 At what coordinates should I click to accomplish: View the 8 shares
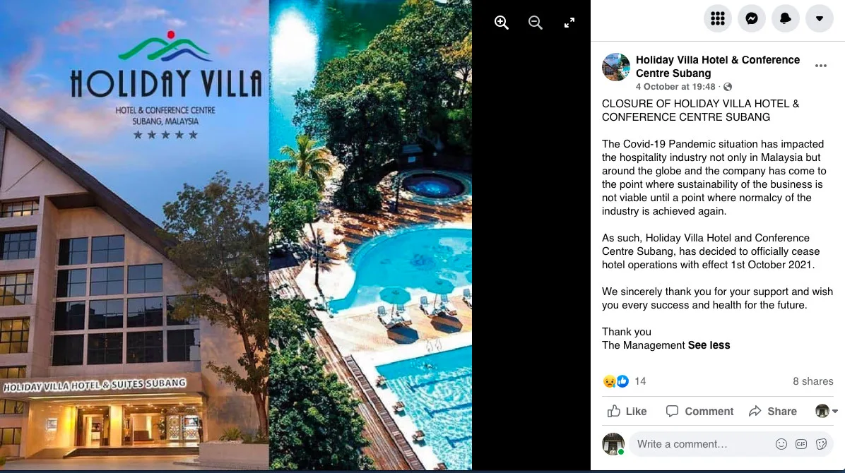812,381
